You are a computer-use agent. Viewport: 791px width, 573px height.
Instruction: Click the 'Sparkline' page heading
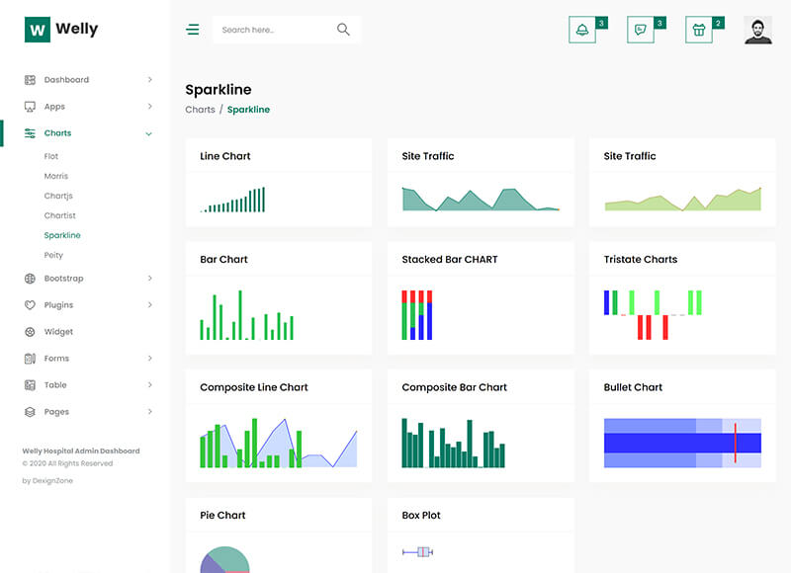pos(219,90)
